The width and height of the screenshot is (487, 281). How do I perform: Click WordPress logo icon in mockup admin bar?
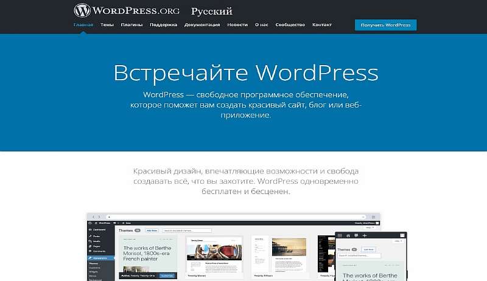[x=89, y=223]
